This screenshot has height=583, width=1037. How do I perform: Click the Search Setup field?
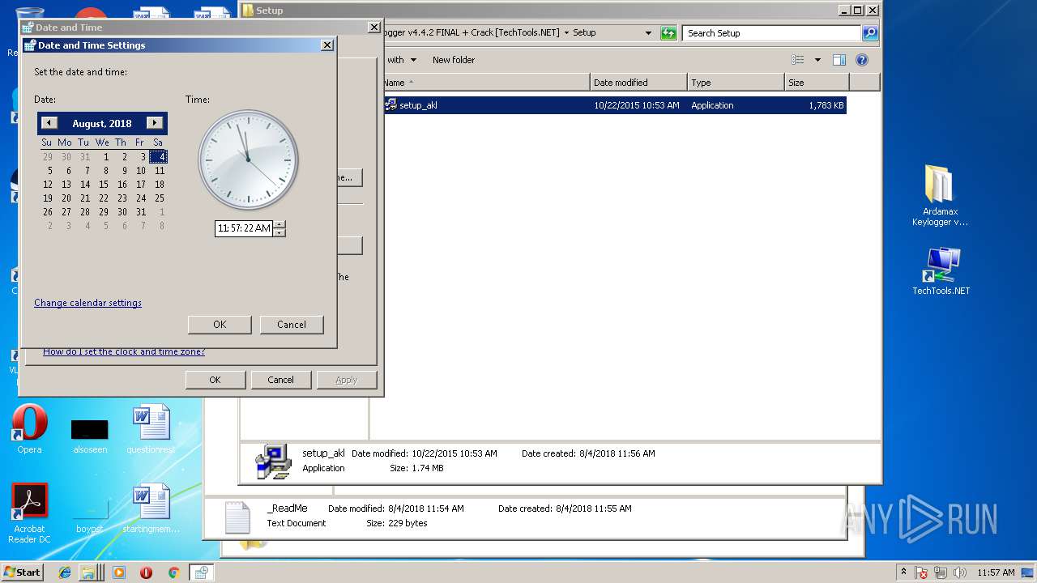tap(771, 33)
